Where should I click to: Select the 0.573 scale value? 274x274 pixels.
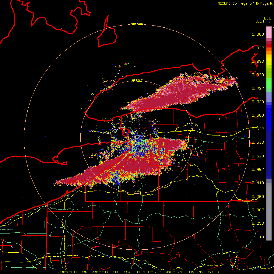258,142
